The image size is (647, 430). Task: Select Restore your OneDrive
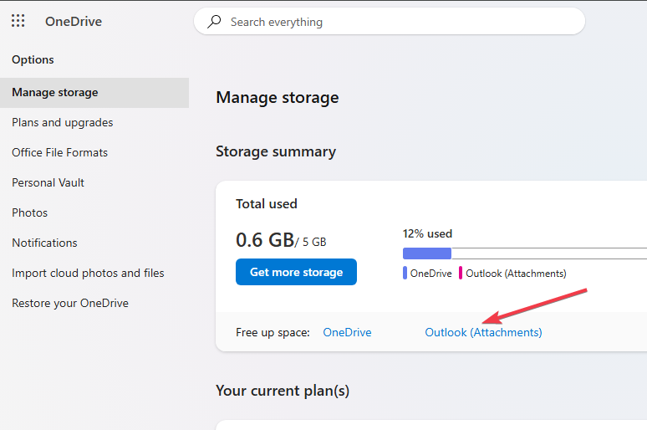point(70,303)
